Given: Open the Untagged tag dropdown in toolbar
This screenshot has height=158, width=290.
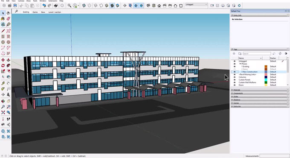Looking at the screenshot, I should click(196, 4).
